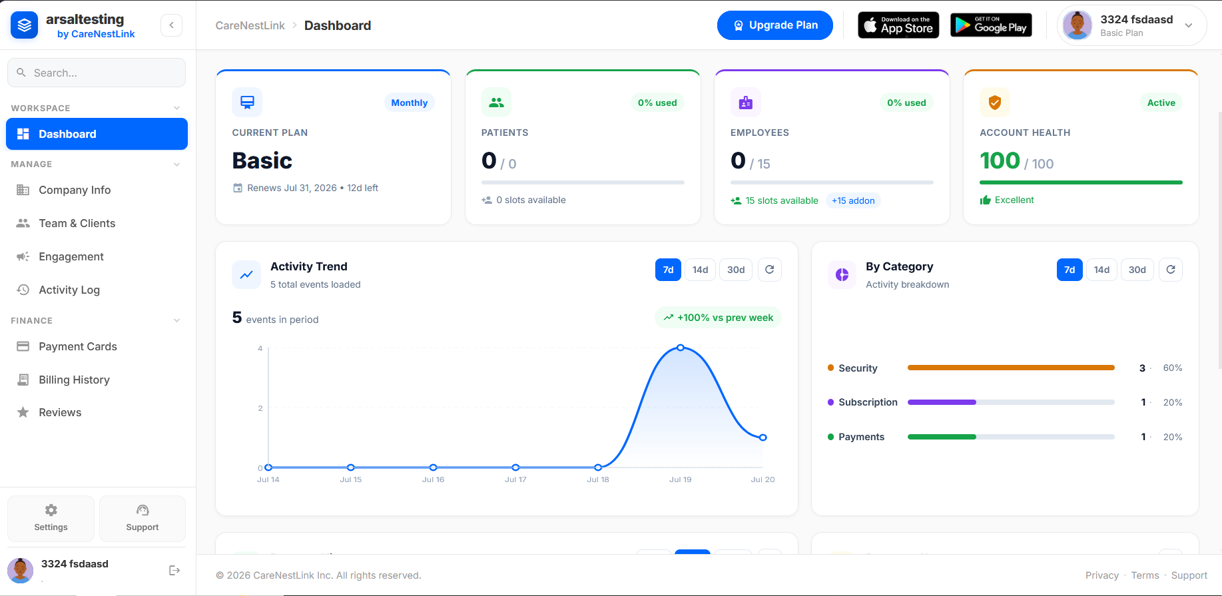Click the arsaltesting layers logo icon

[x=25, y=25]
